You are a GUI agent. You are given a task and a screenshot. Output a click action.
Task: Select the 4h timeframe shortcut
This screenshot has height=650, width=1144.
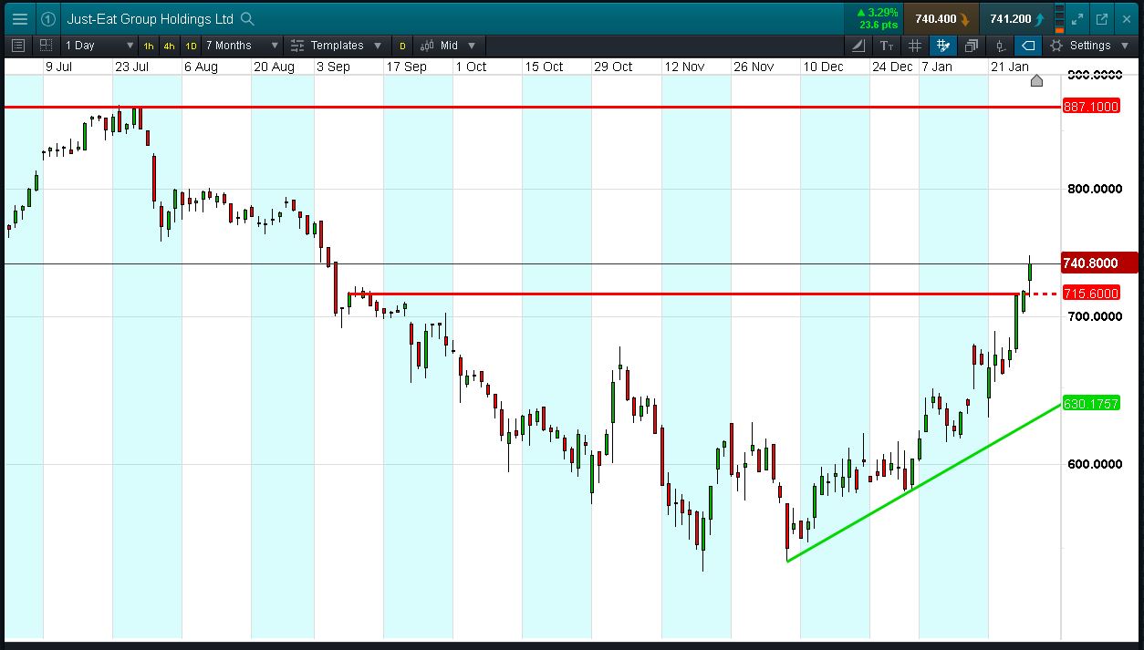170,46
